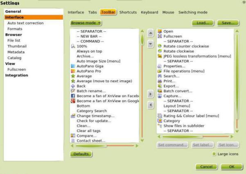This screenshot has width=246, height=174.
Task: Click Show files in subfolder icon
Action: tap(160, 126)
